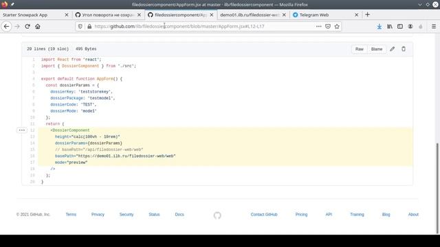Open the Security footer link
This screenshot has width=440, height=247.
(126, 214)
